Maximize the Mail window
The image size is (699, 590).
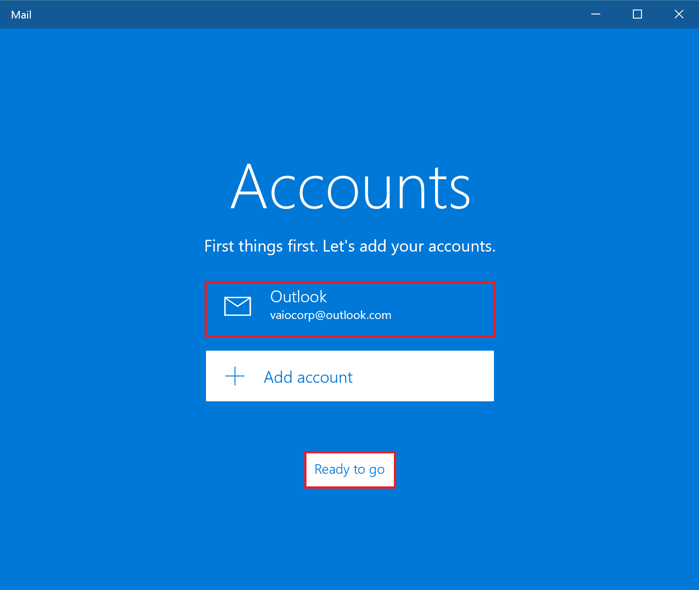(637, 14)
